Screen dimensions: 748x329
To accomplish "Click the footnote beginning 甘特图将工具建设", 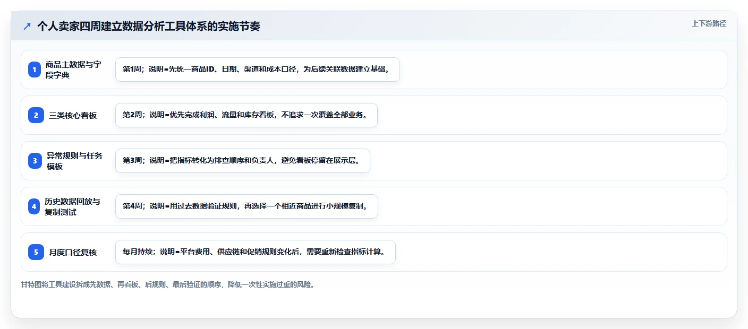I will (168, 284).
